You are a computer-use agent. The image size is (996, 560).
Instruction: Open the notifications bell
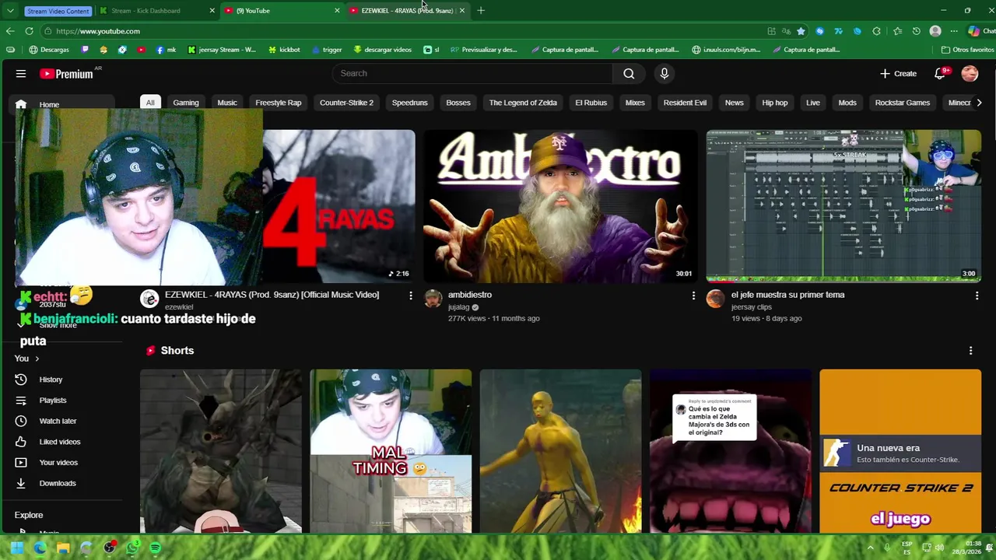(940, 73)
